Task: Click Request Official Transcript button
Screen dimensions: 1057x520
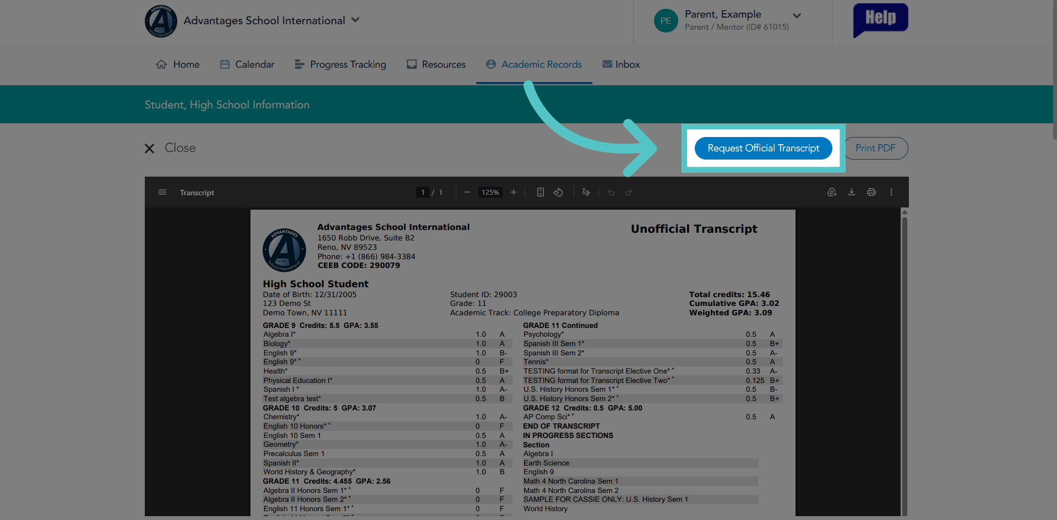Action: pos(764,148)
